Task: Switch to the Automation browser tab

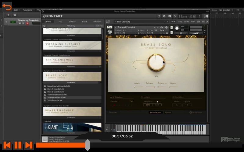Action: click(97, 22)
